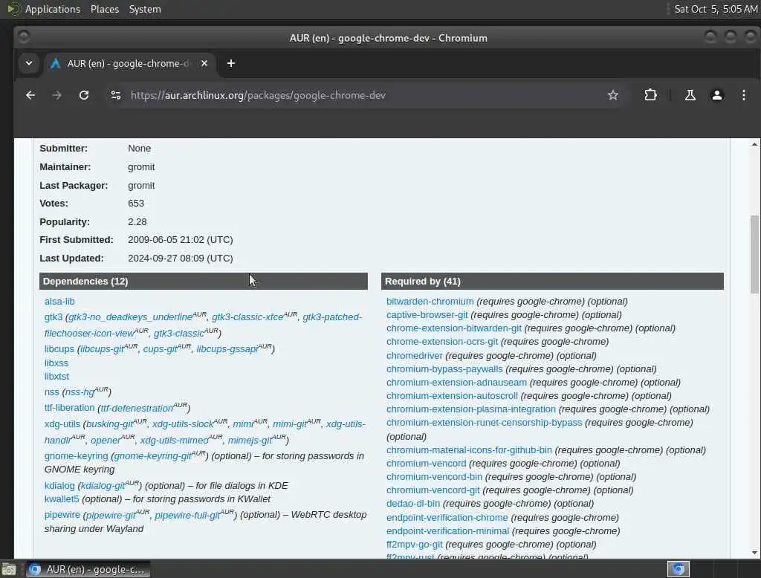Open a new browser tab
Screen dimensions: 761x578
click(231, 64)
